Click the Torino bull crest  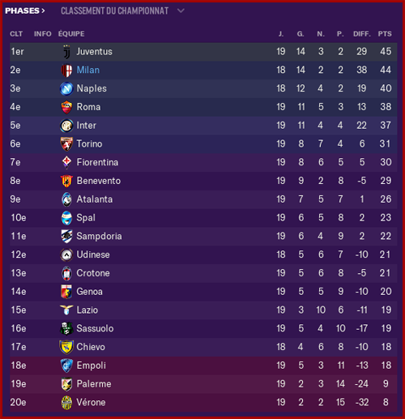pyautogui.click(x=66, y=144)
